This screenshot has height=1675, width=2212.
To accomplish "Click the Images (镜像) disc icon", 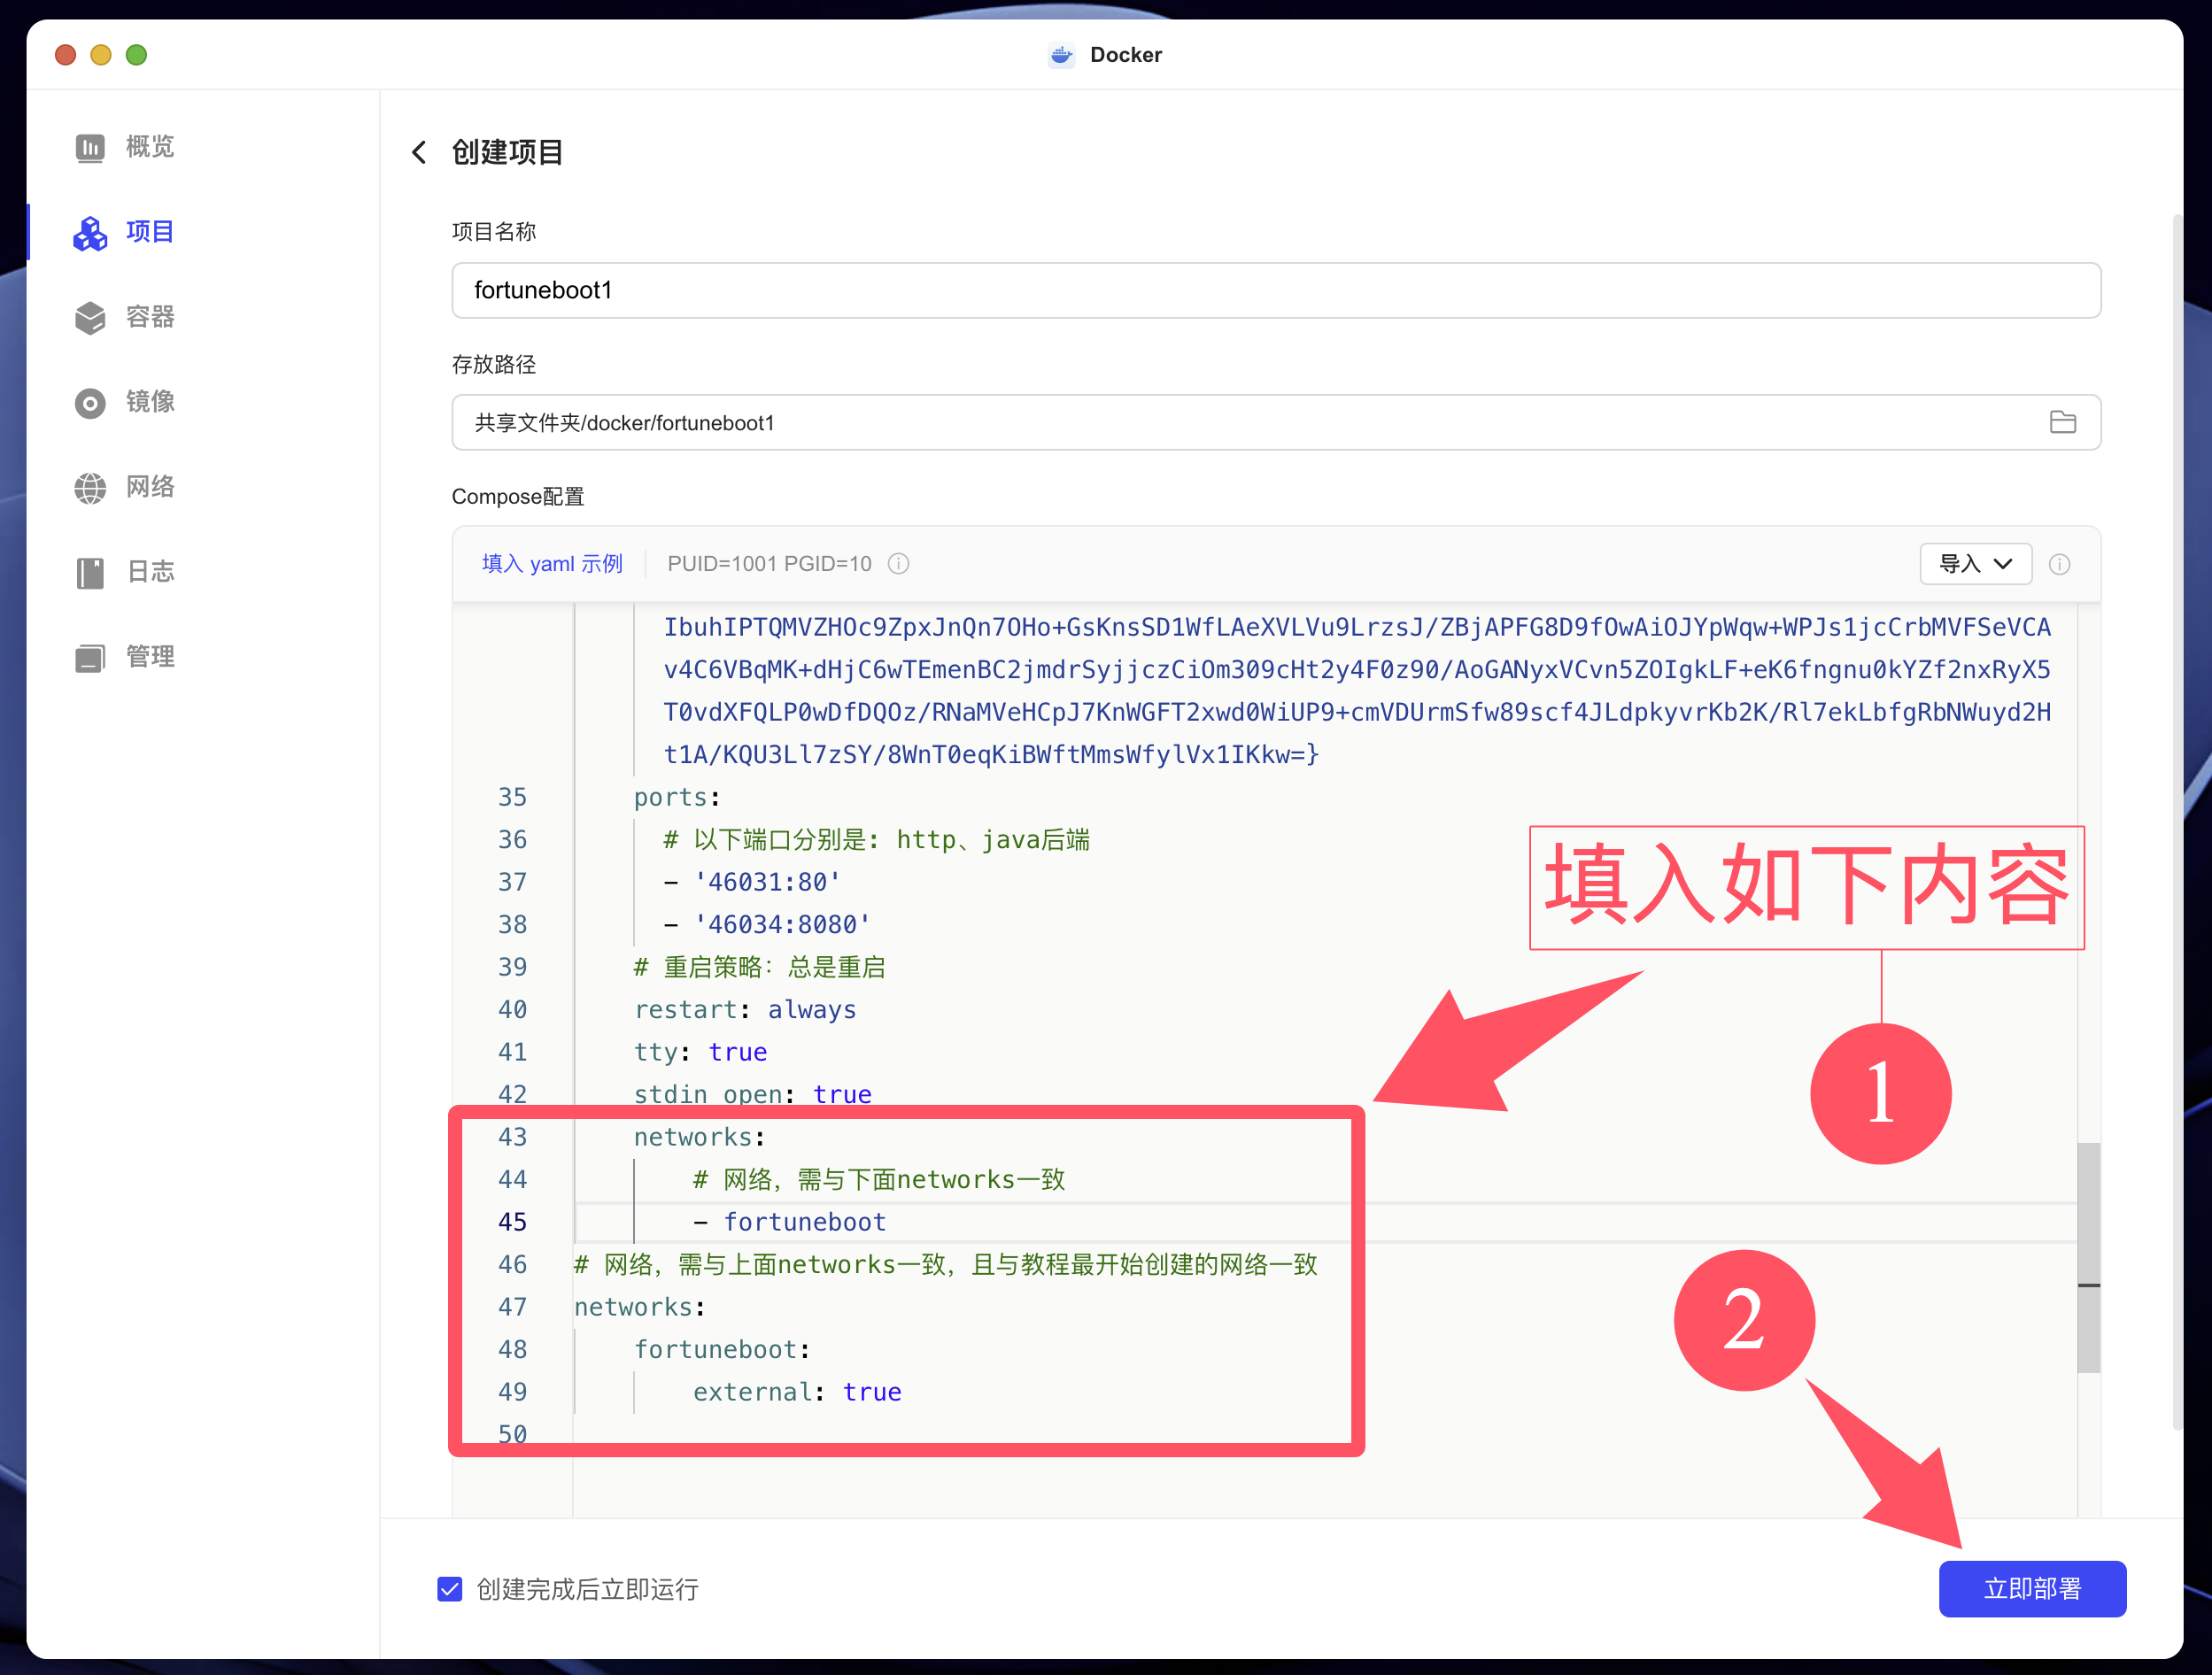I will (x=90, y=403).
